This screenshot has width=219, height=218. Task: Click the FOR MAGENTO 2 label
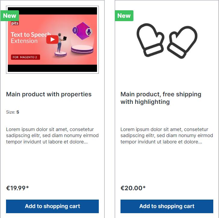pos(26,57)
